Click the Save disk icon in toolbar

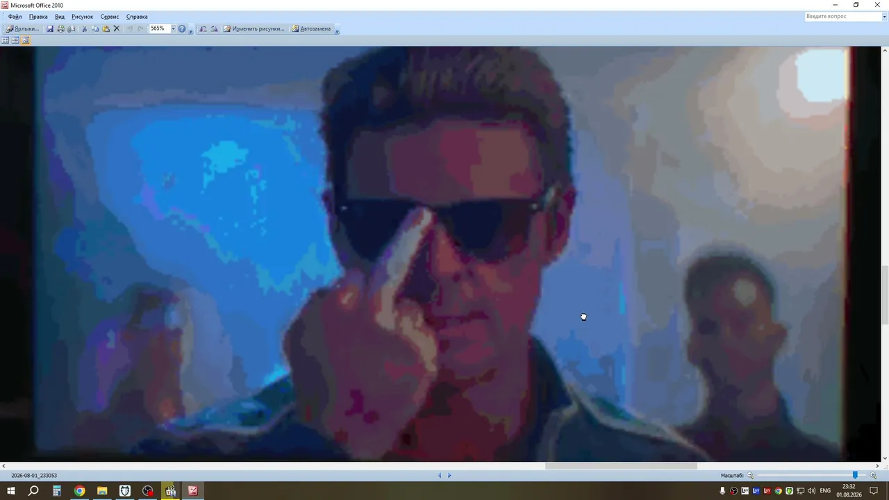pyautogui.click(x=50, y=28)
